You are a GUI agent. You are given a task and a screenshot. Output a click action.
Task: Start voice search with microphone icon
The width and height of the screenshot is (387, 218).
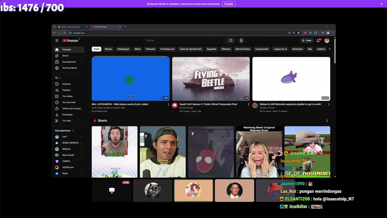tap(241, 40)
